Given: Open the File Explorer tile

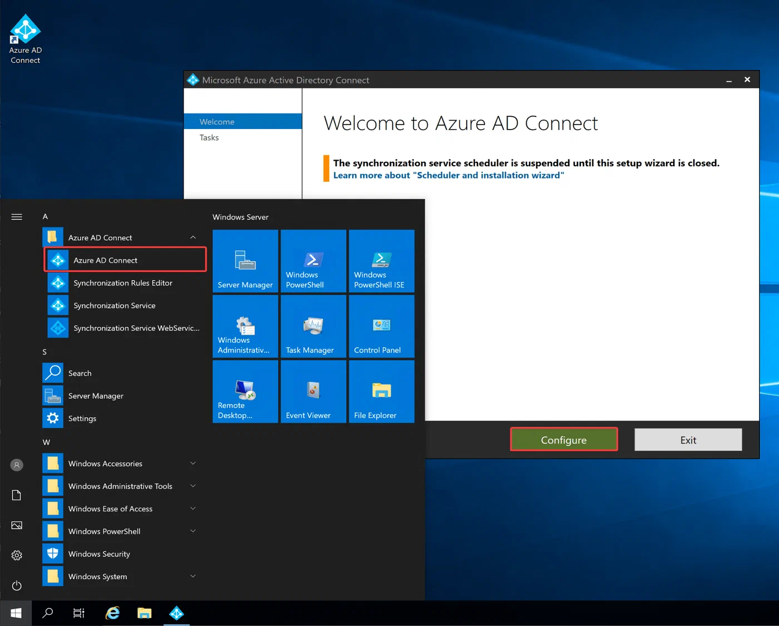Looking at the screenshot, I should point(382,391).
